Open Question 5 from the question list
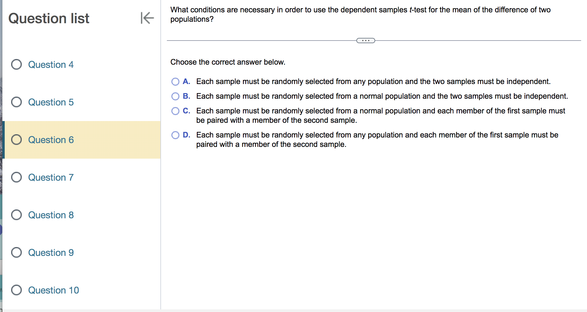 point(51,102)
